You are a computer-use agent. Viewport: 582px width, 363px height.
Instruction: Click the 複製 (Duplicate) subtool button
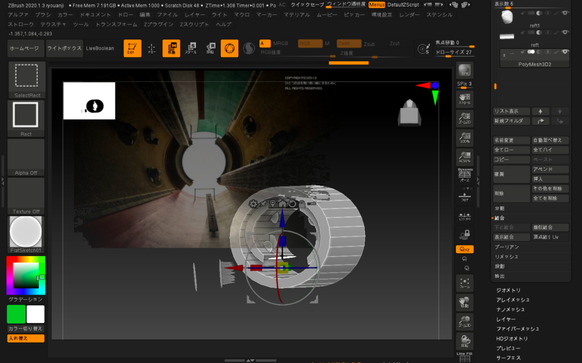pos(511,174)
